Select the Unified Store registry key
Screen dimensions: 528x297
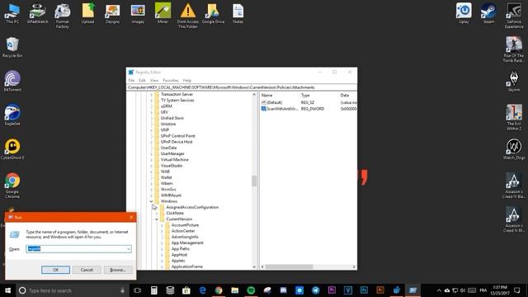click(x=172, y=118)
